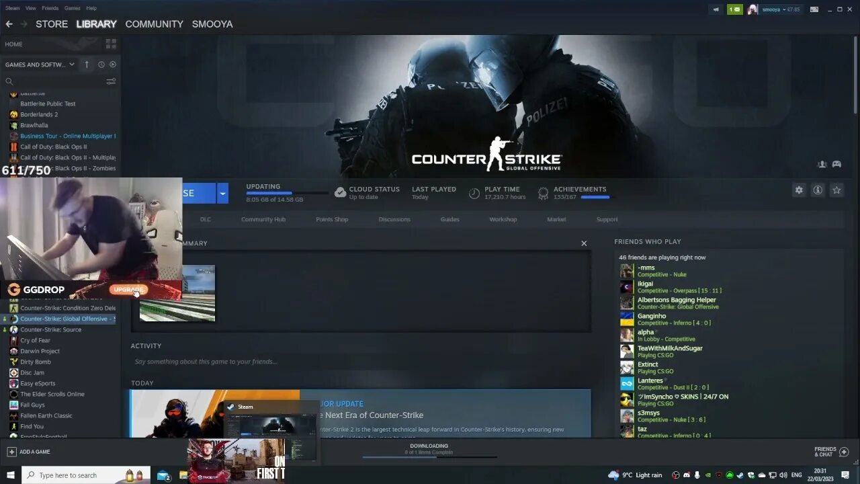
Task: Open NVIDIA tray icon
Action: point(708,475)
